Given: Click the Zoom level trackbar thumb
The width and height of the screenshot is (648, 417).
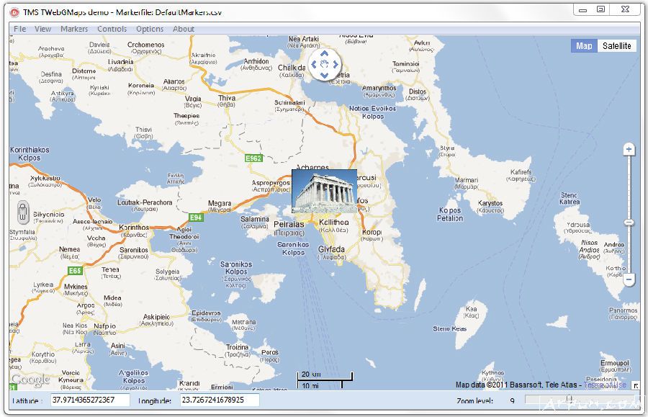Looking at the screenshot, I should click(570, 399).
